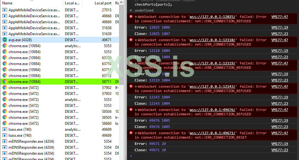The image size is (299, 160).
Task: Select the avp.exe (4328) row name
Action: [20, 40]
